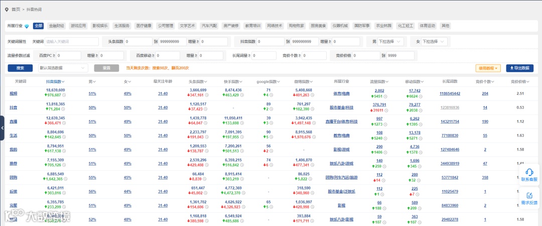Screen dimensions: 542x226
Task: Sort by 流量指数 column header
Action: pyautogui.click(x=379, y=81)
